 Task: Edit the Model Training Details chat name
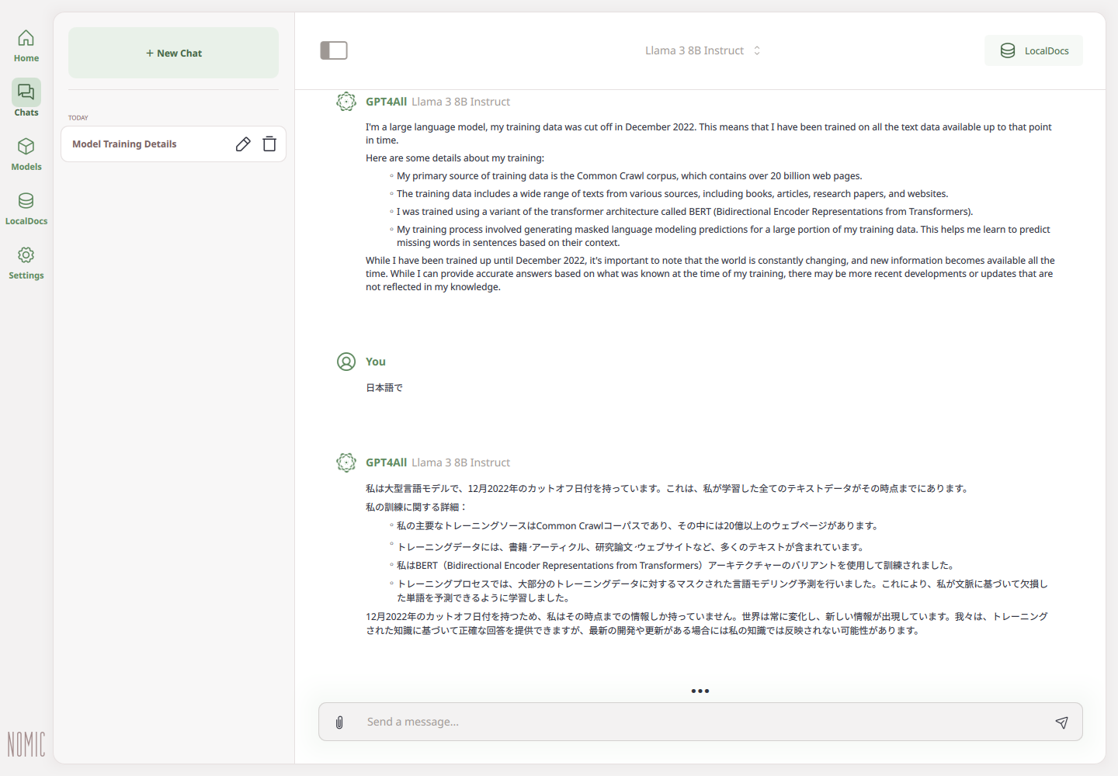pos(243,144)
